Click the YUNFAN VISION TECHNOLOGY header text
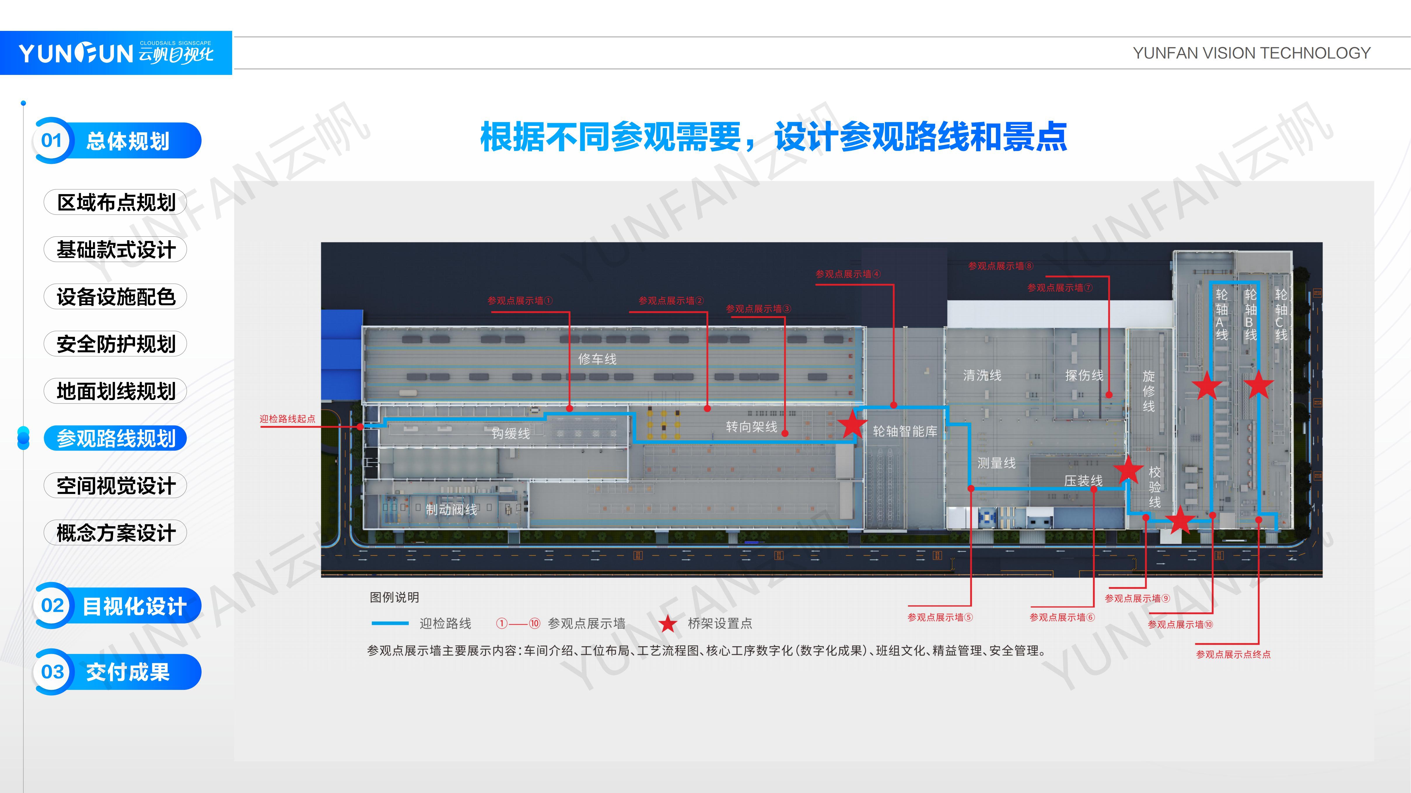 pos(1251,53)
